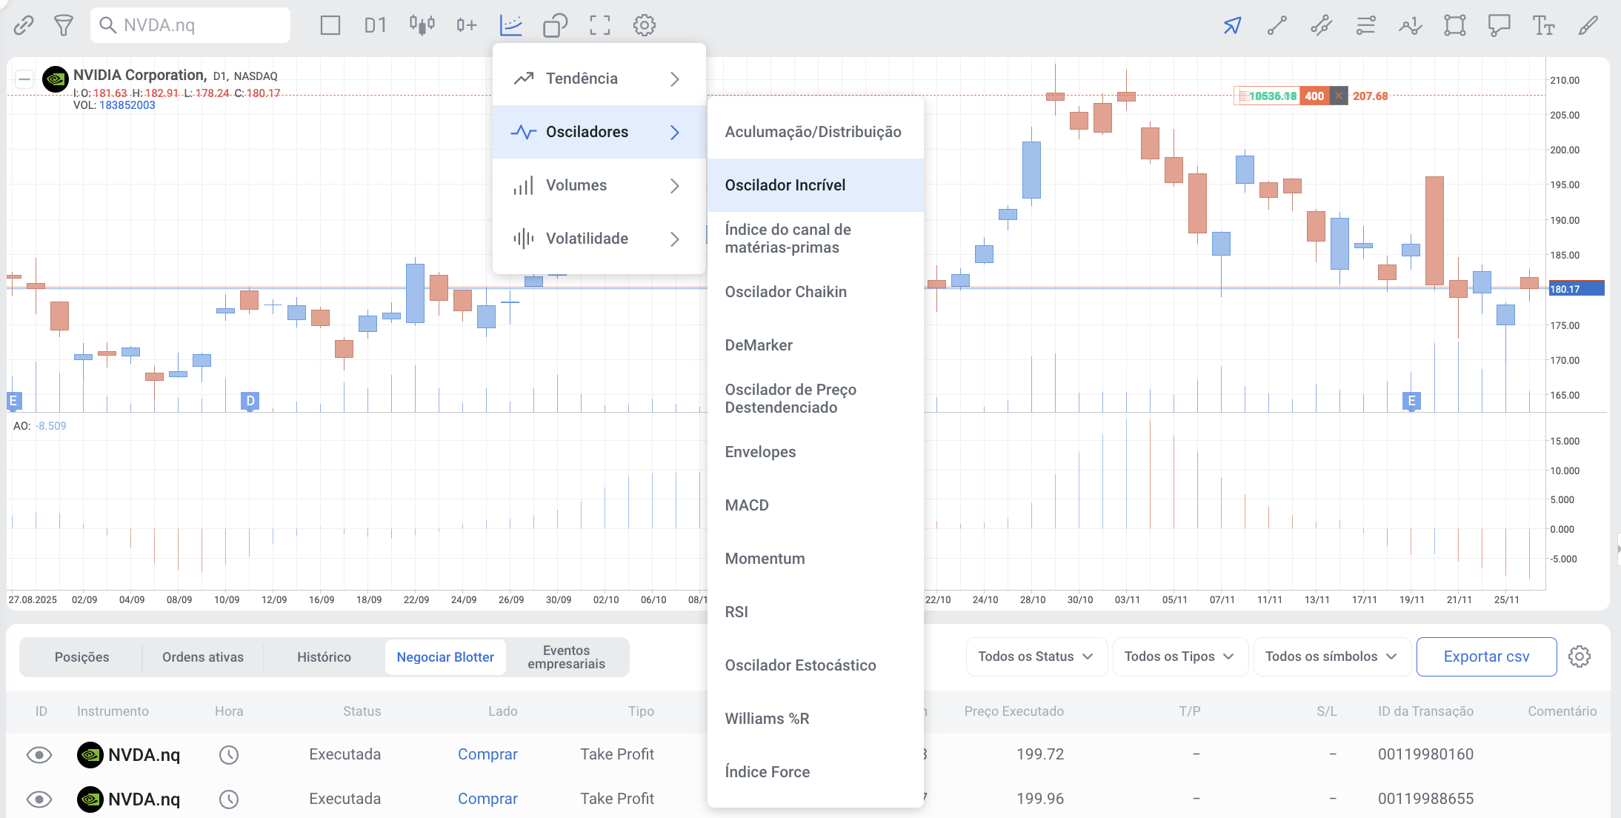The height and width of the screenshot is (818, 1621).
Task: Toggle visibility eye for order 00119988655
Action: [39, 799]
